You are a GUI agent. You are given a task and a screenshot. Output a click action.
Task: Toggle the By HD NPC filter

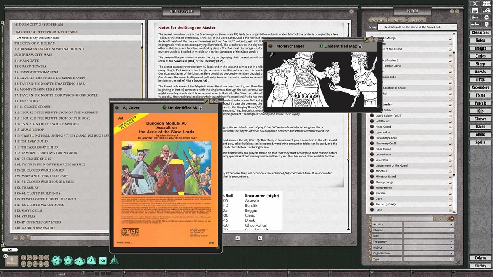pos(397,20)
